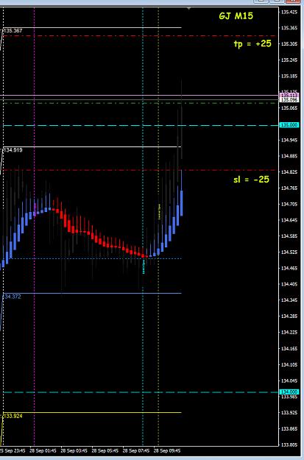The width and height of the screenshot is (304, 460).
Task: Click the 135.185 price scale value
Action: point(289,76)
